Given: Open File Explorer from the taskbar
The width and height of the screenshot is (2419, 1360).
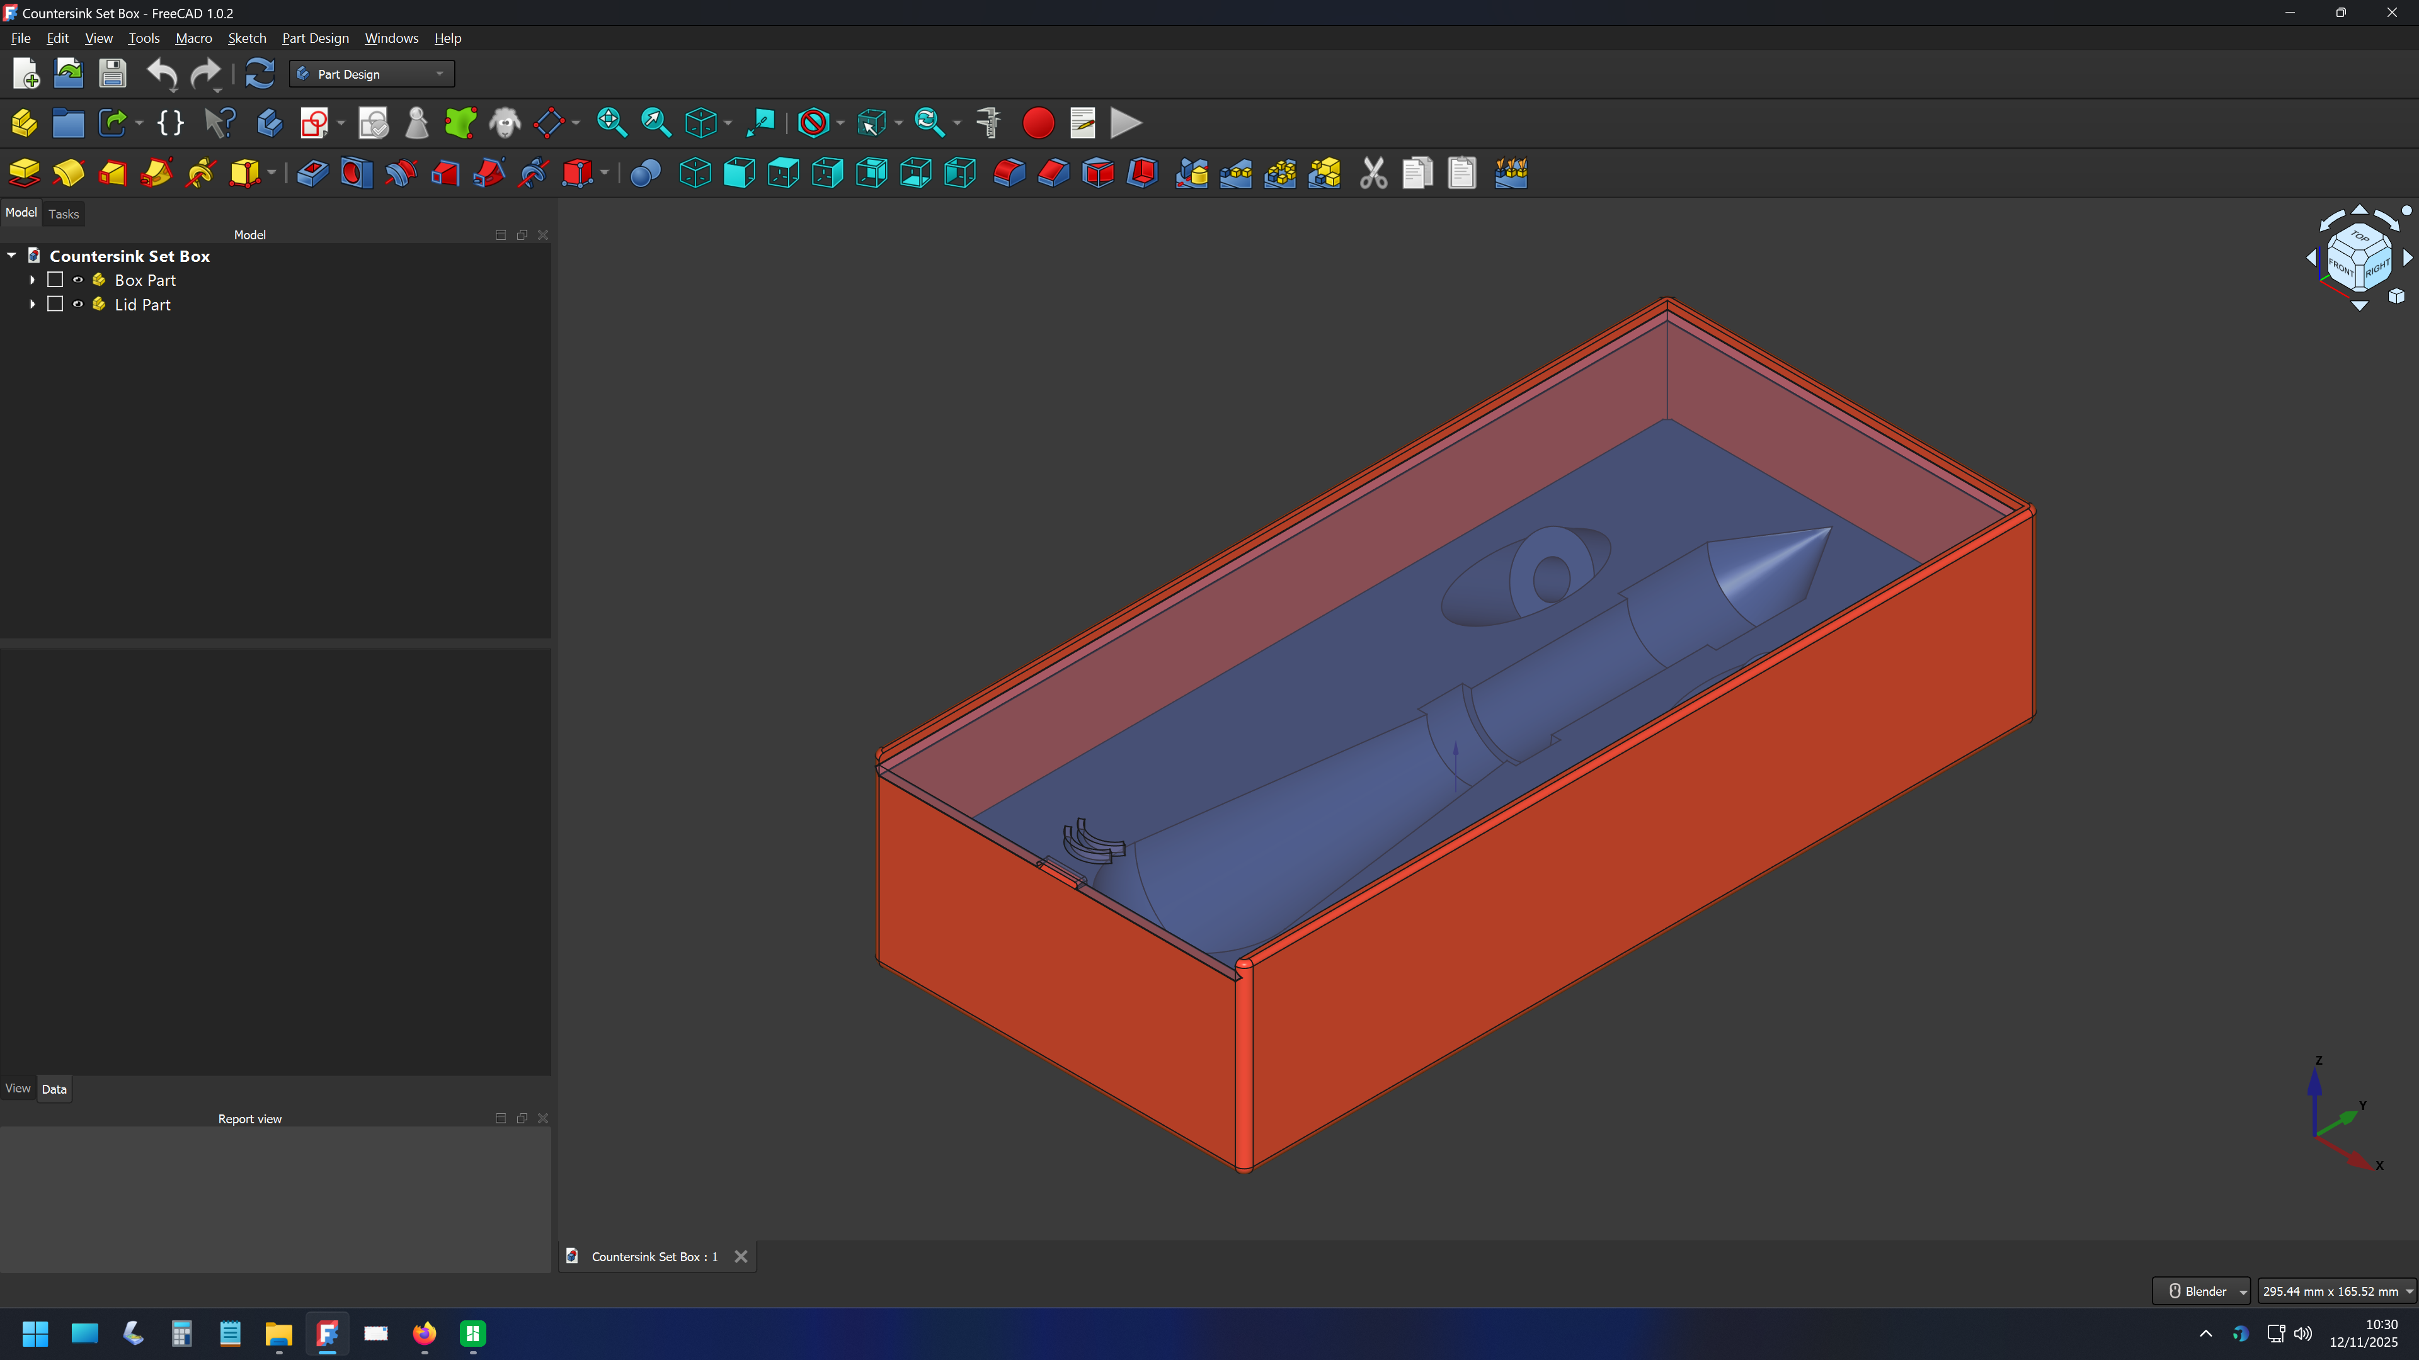Looking at the screenshot, I should click(x=279, y=1334).
